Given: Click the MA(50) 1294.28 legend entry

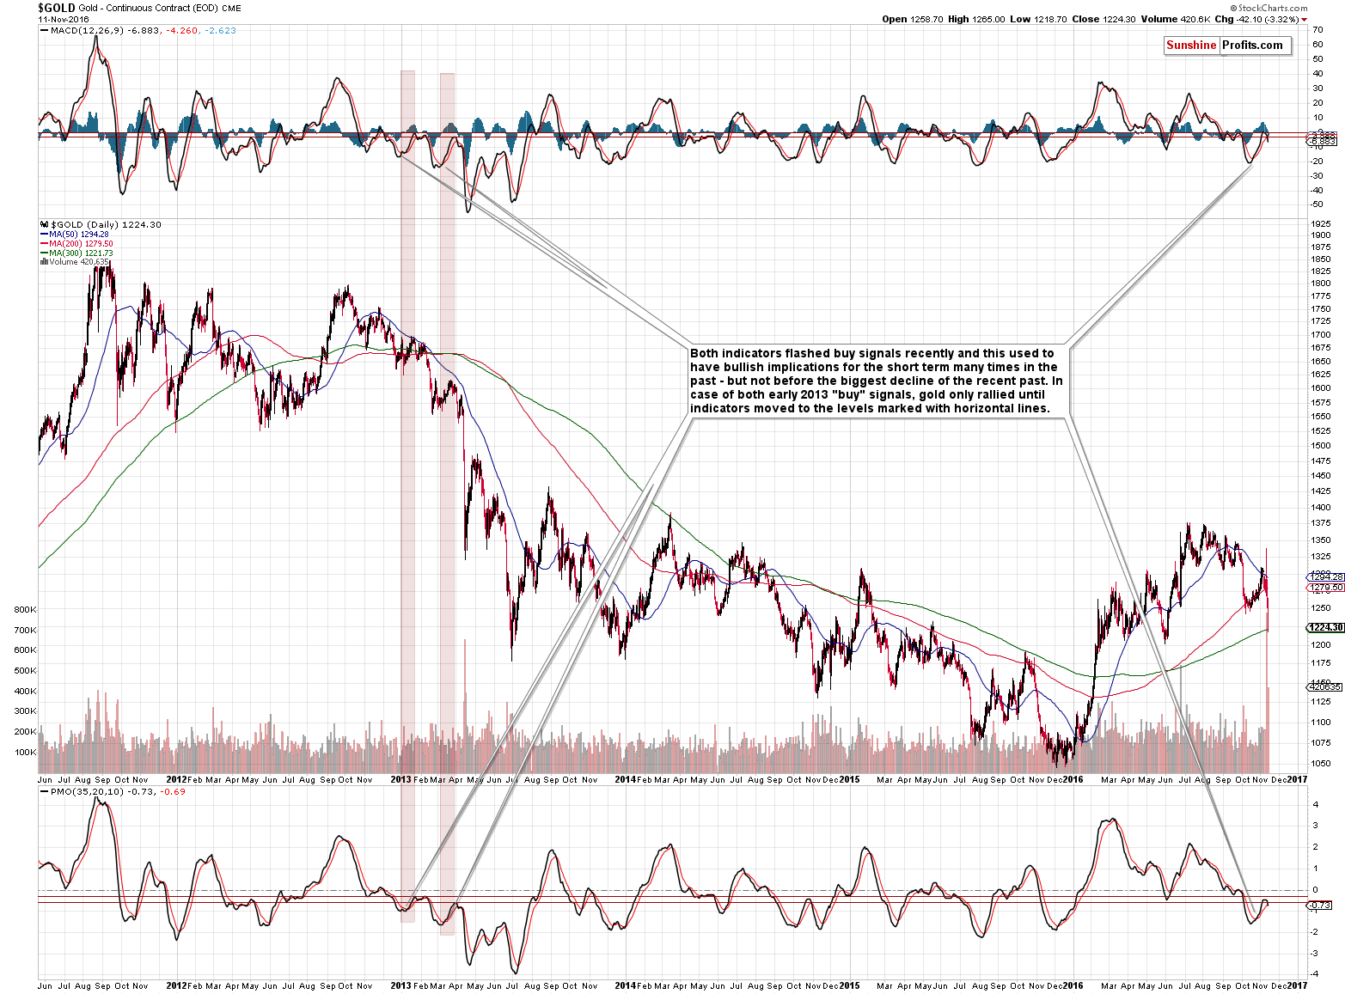Looking at the screenshot, I should coord(79,235).
